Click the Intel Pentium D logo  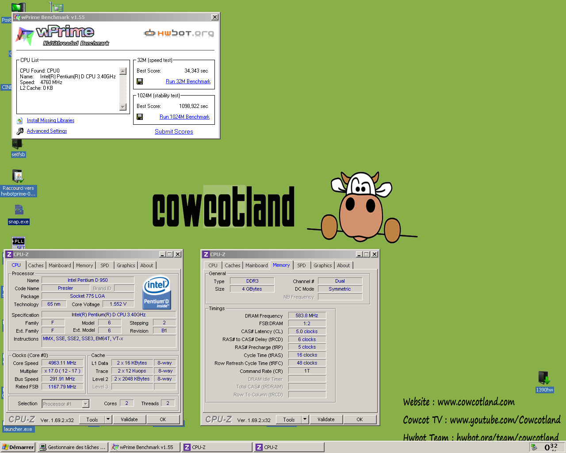click(x=157, y=292)
